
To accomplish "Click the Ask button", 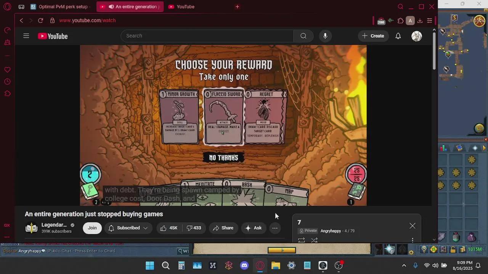I will [x=254, y=228].
